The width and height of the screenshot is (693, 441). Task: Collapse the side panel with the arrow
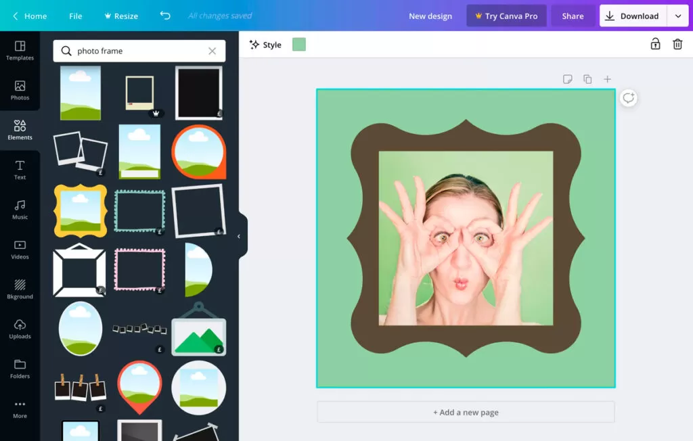click(x=239, y=237)
